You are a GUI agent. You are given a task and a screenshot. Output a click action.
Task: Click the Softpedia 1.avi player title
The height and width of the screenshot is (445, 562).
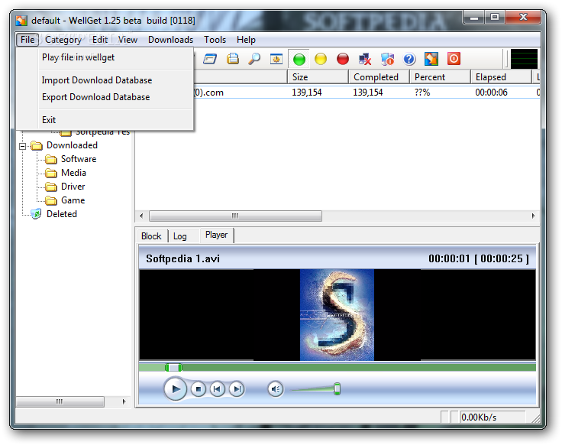pyautogui.click(x=182, y=258)
